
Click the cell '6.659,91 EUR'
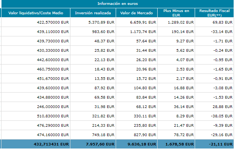point(137,22)
